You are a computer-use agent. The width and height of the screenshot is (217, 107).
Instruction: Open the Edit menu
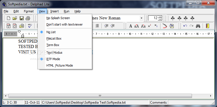[16, 11]
